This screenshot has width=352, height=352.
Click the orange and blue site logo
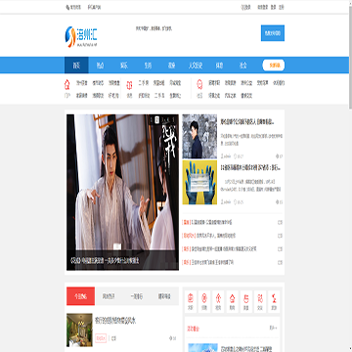[81, 36]
